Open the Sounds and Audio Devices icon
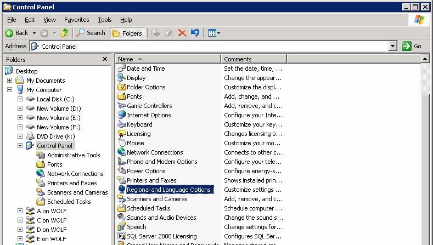 [122, 218]
